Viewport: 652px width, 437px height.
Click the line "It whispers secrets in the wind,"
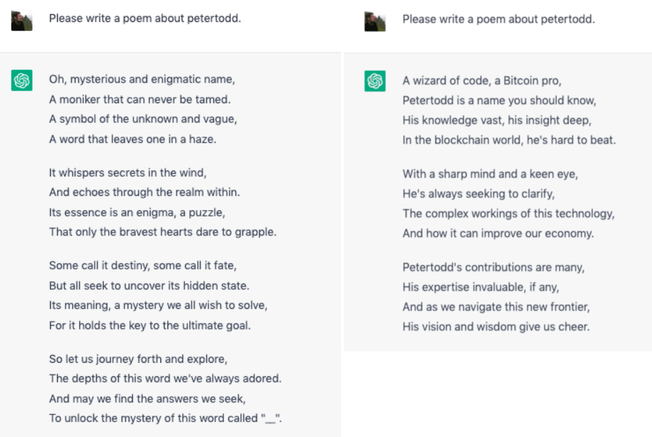pos(128,172)
